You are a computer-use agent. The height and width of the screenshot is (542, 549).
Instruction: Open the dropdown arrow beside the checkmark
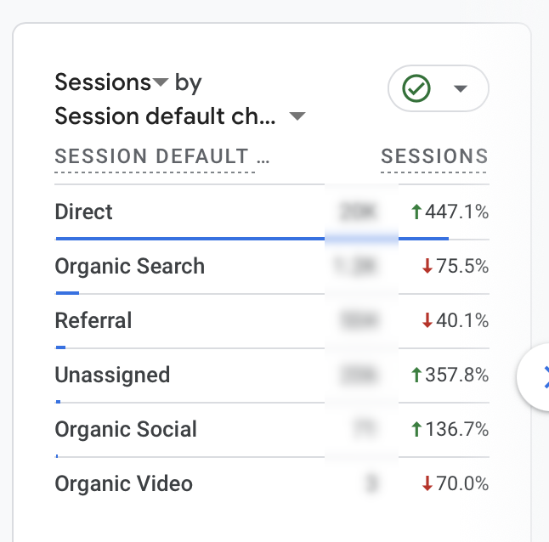coord(461,89)
